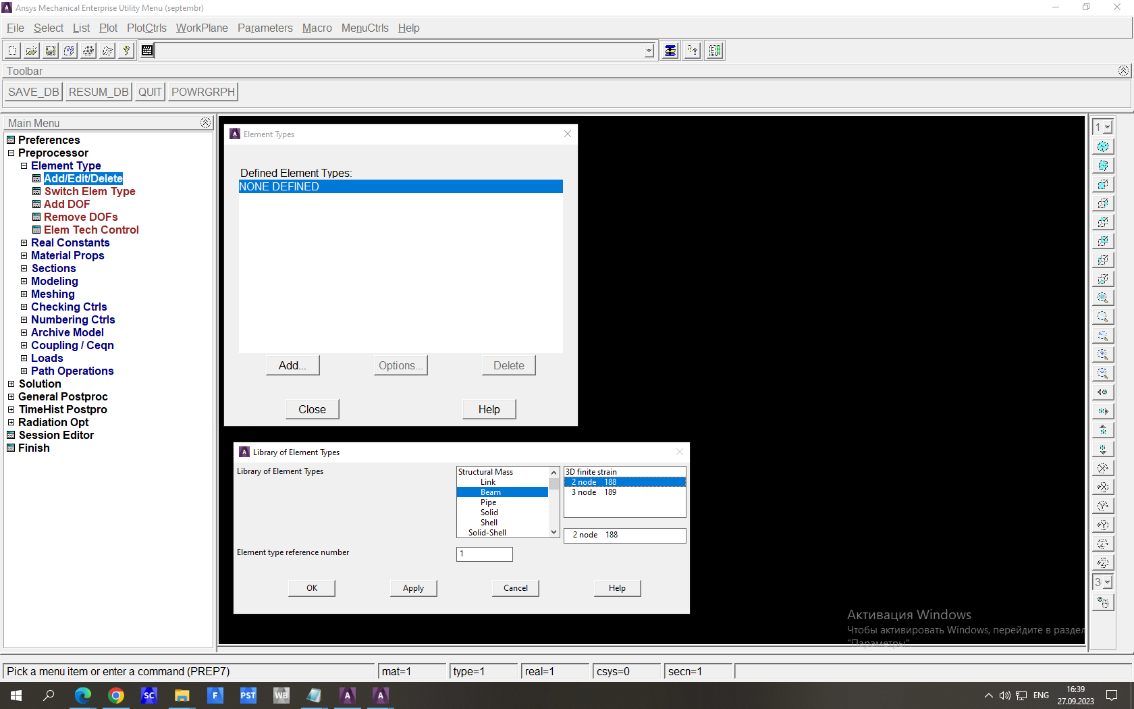
Task: Collapse the Element Type tree node
Action: [x=24, y=166]
